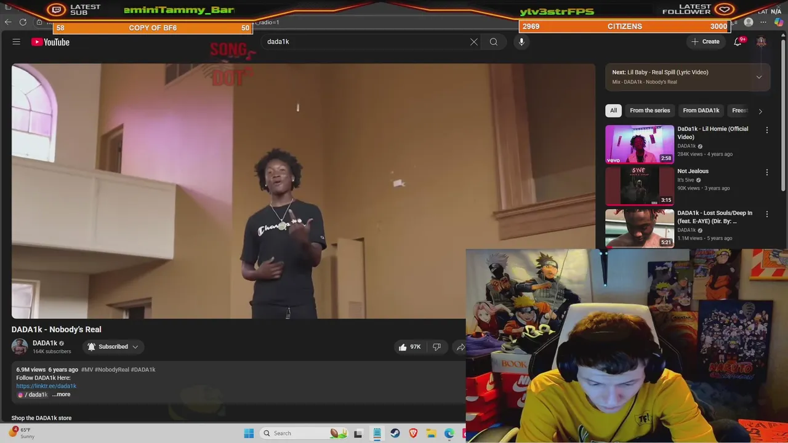This screenshot has height=443, width=788.
Task: Show more filter chips with right arrow
Action: pos(760,111)
